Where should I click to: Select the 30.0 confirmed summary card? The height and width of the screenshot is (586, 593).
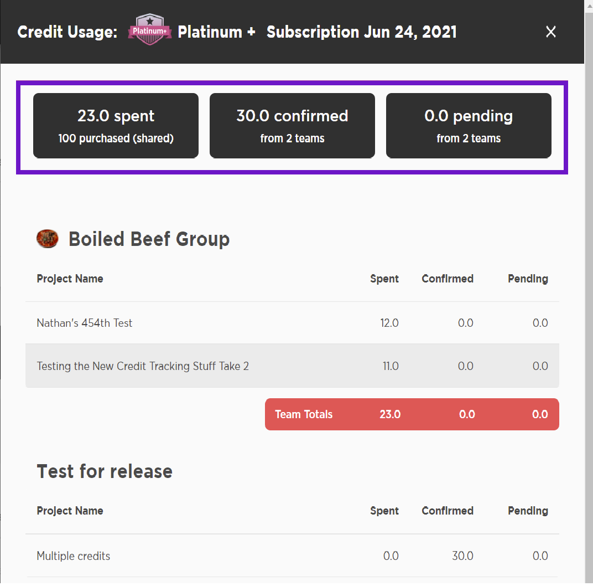pos(292,126)
